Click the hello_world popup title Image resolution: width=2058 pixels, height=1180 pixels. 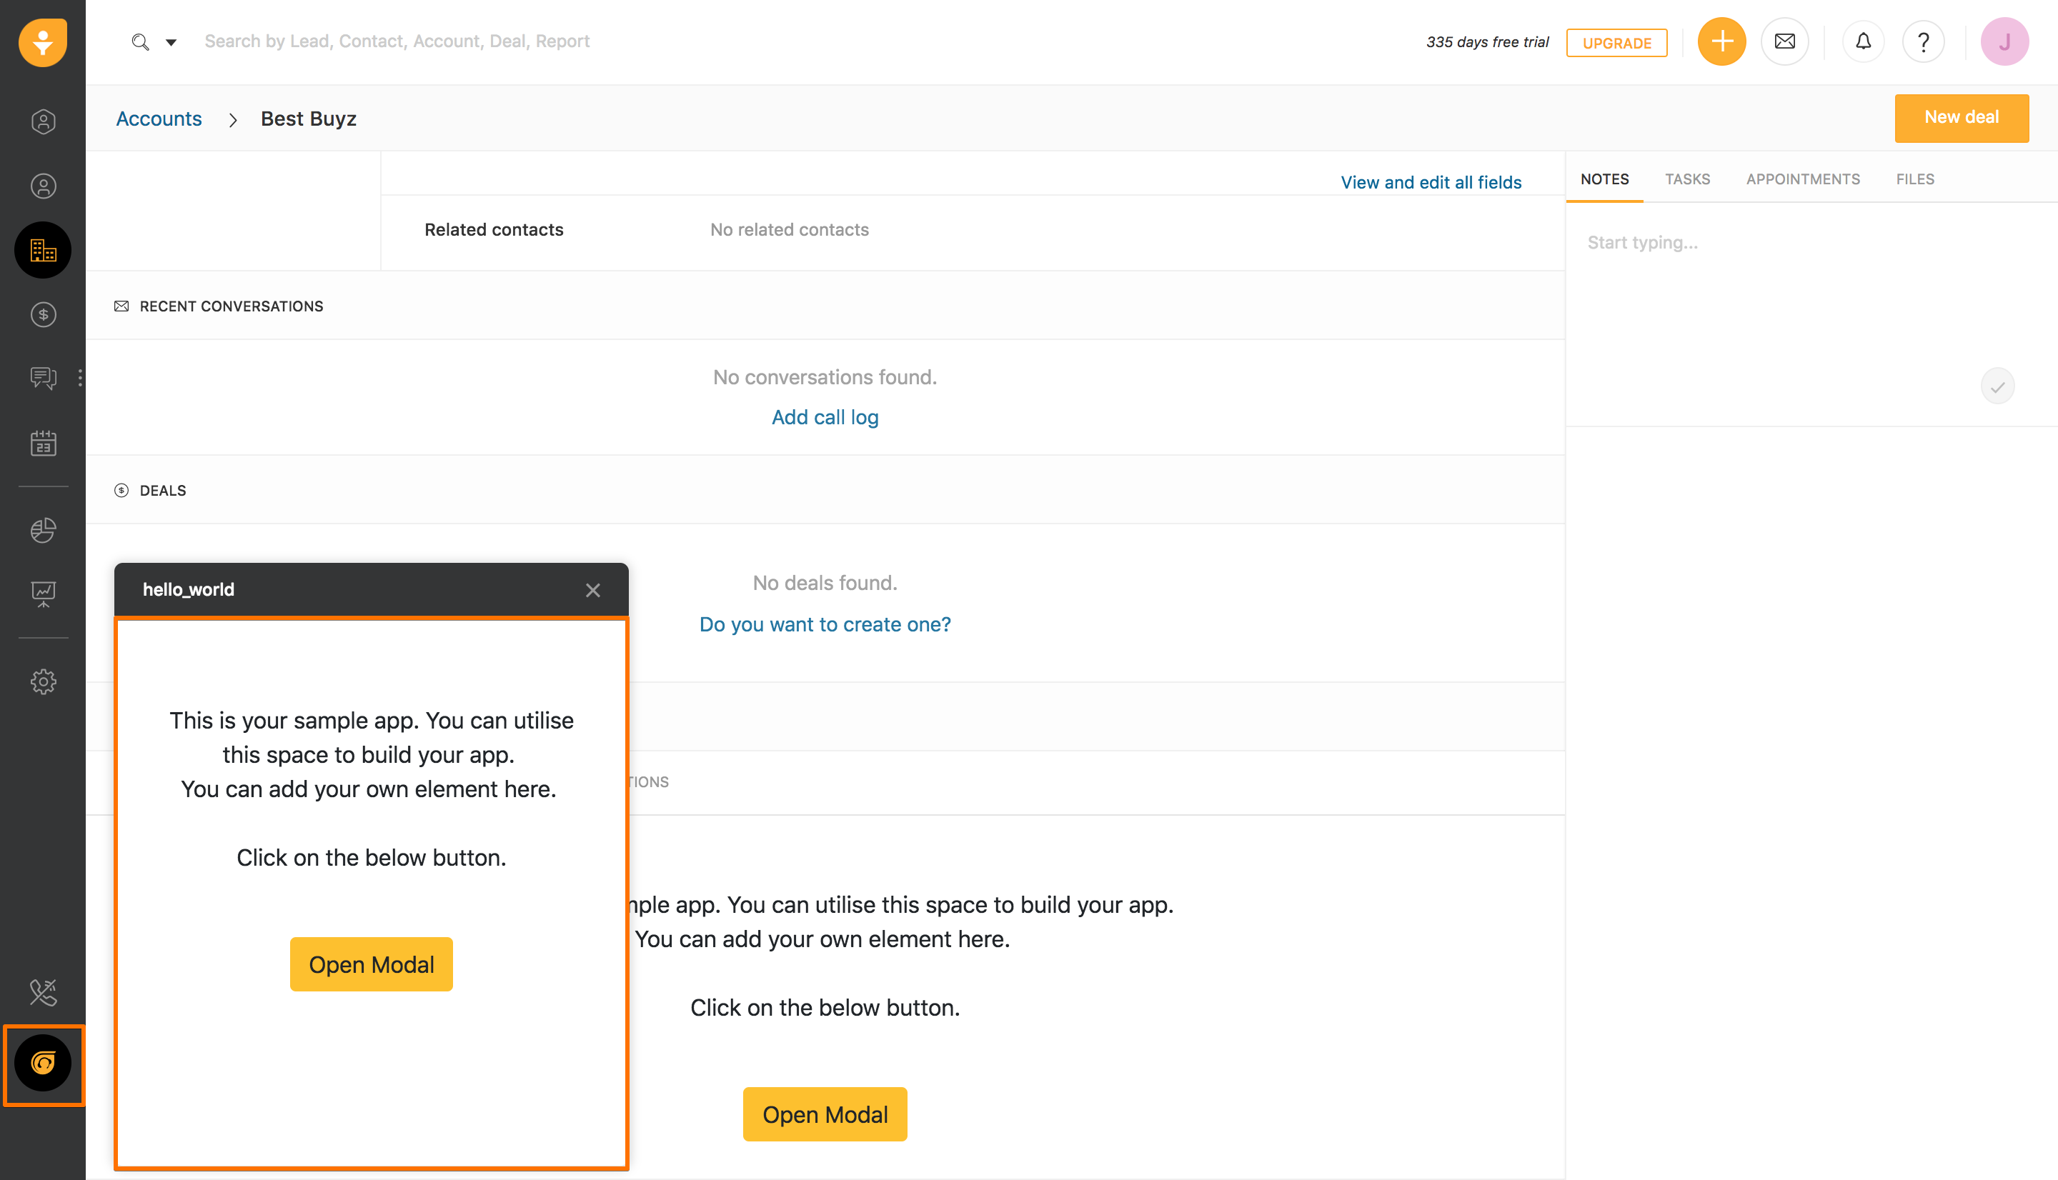(188, 589)
